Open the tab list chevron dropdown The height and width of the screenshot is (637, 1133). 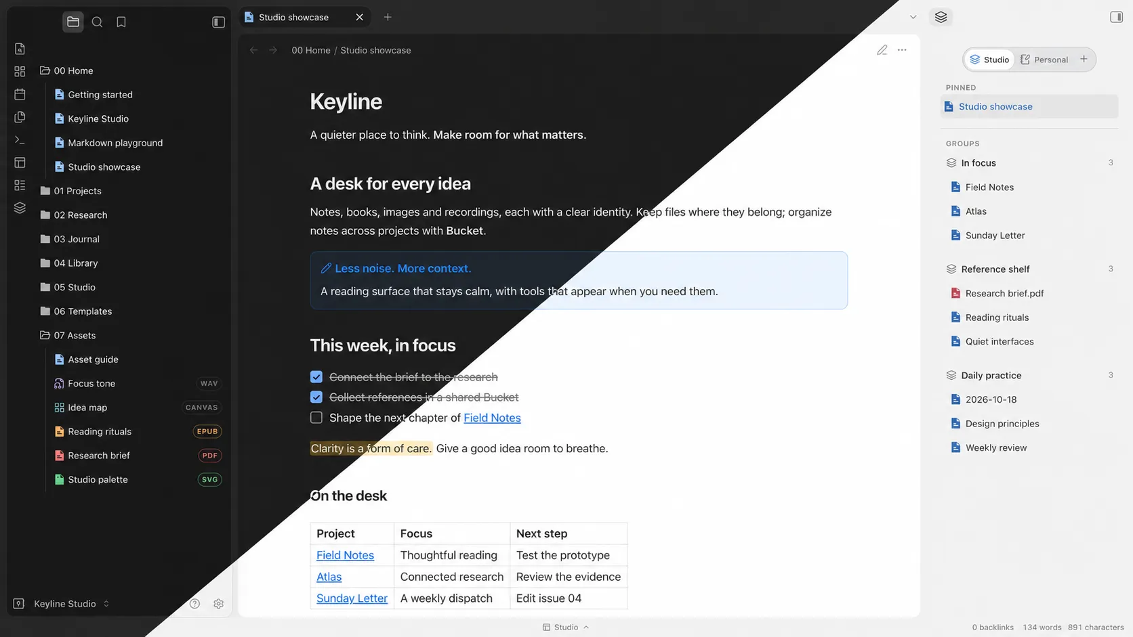913,17
